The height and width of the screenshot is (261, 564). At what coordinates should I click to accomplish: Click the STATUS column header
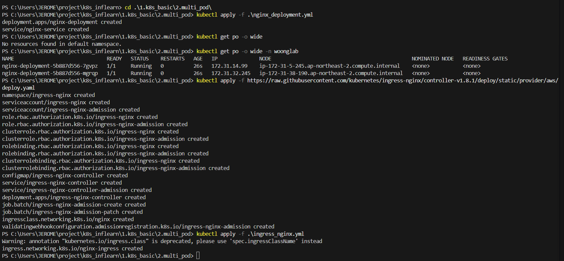point(140,59)
